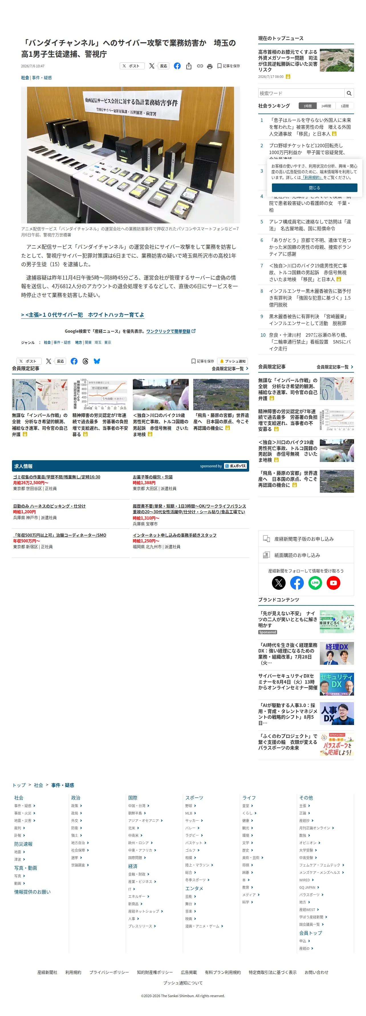Open 朝鮮半島 chevron link in the footer
The width and height of the screenshot is (366, 1016).
[137, 813]
